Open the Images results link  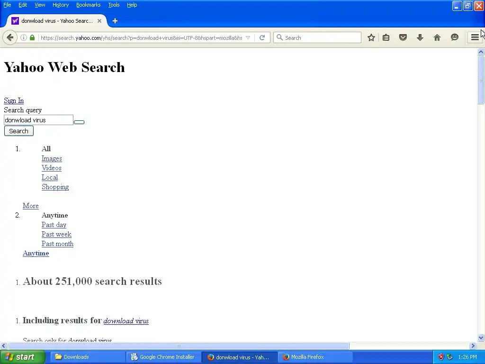pos(52,158)
